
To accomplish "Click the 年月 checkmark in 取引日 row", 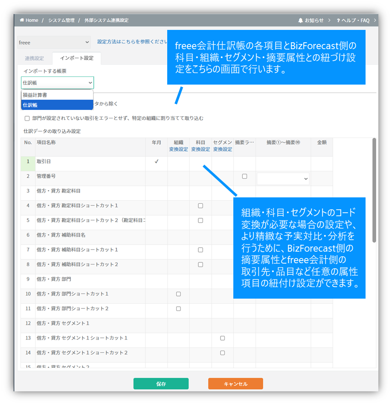I will [156, 161].
